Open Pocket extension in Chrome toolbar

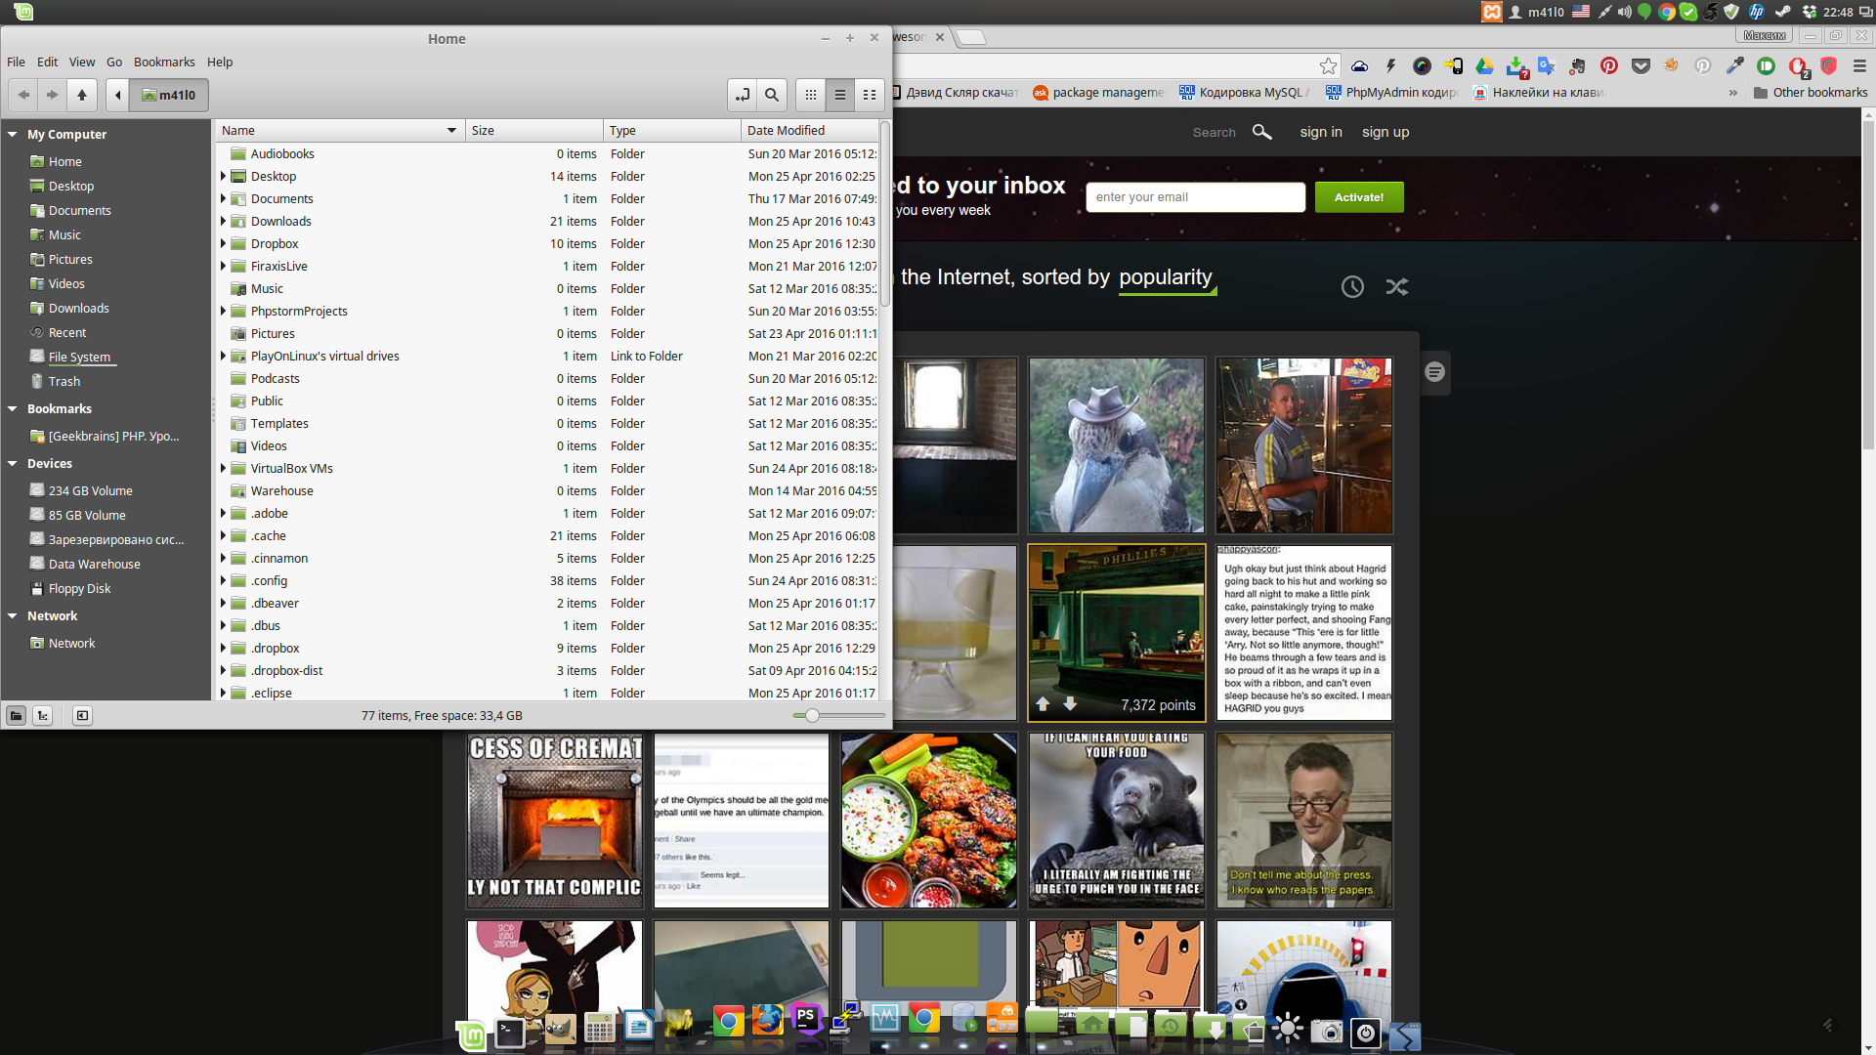(x=1641, y=66)
